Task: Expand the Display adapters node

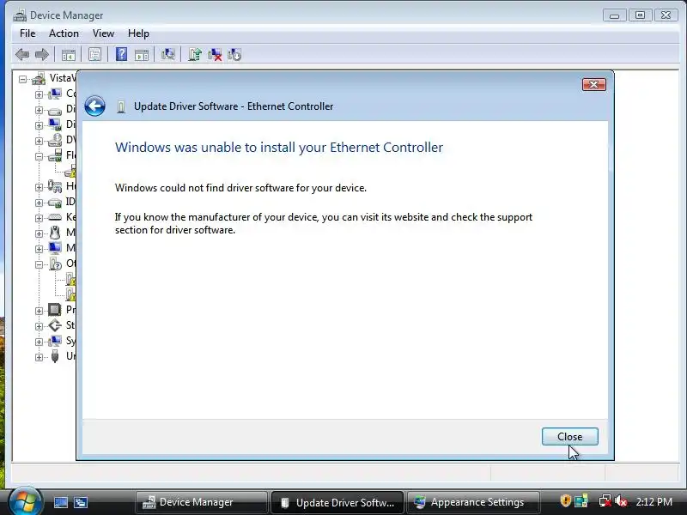Action: [39, 125]
